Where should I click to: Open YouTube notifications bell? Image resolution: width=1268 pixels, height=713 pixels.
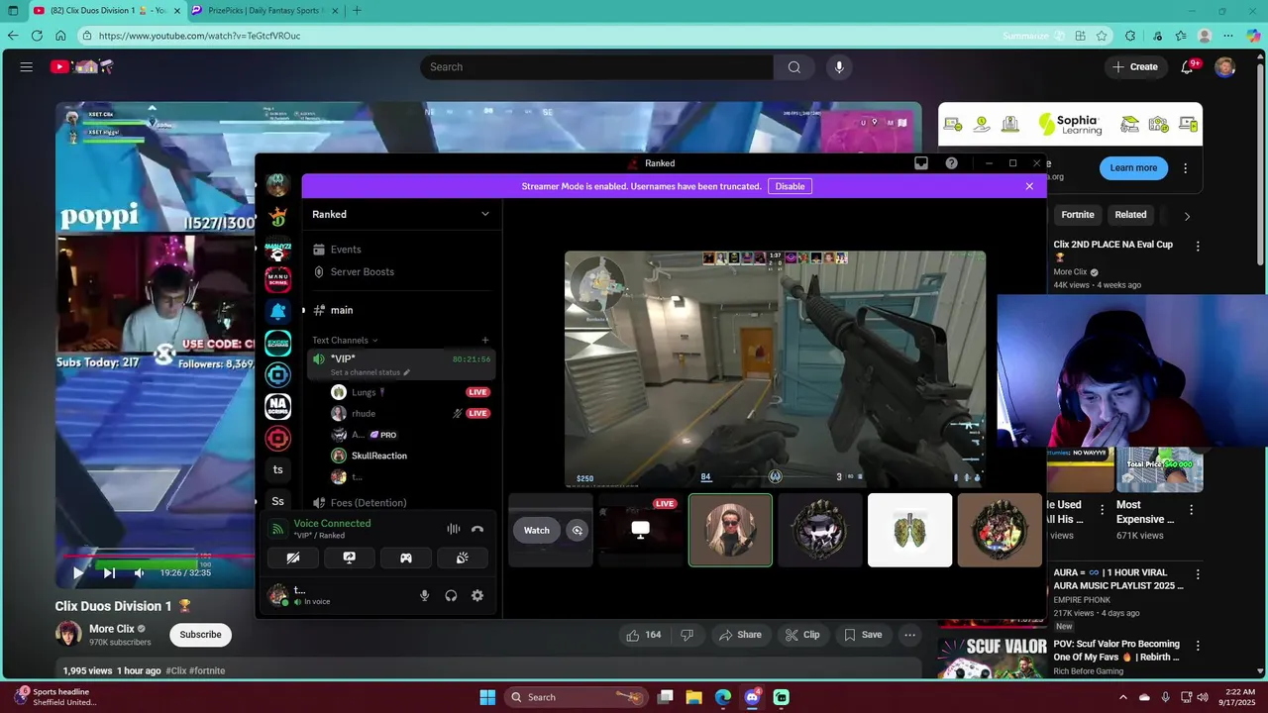tap(1189, 67)
